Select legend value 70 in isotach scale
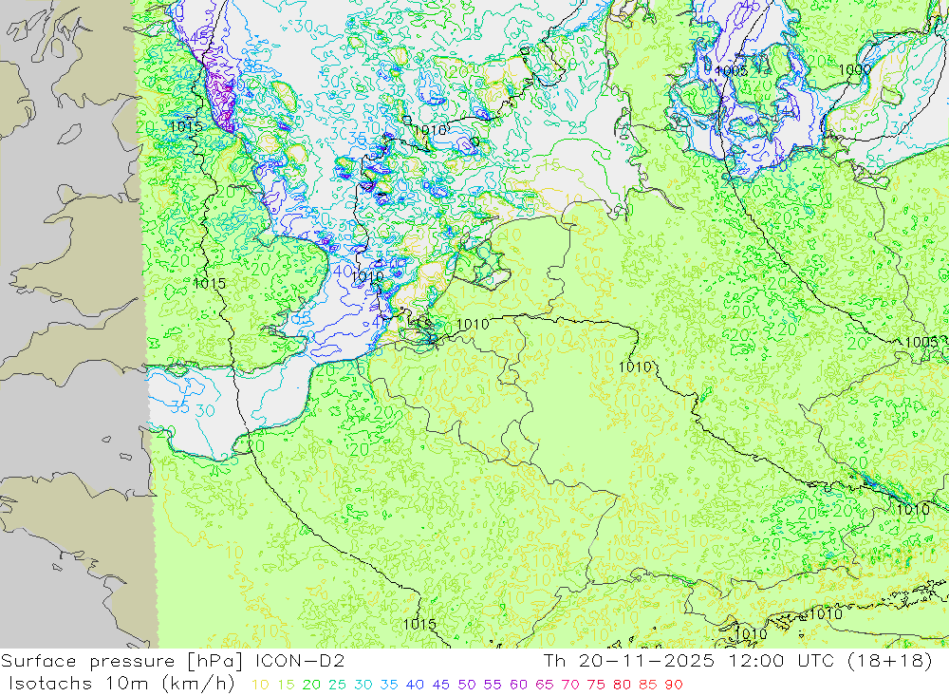Image resolution: width=949 pixels, height=696 pixels. click(570, 685)
